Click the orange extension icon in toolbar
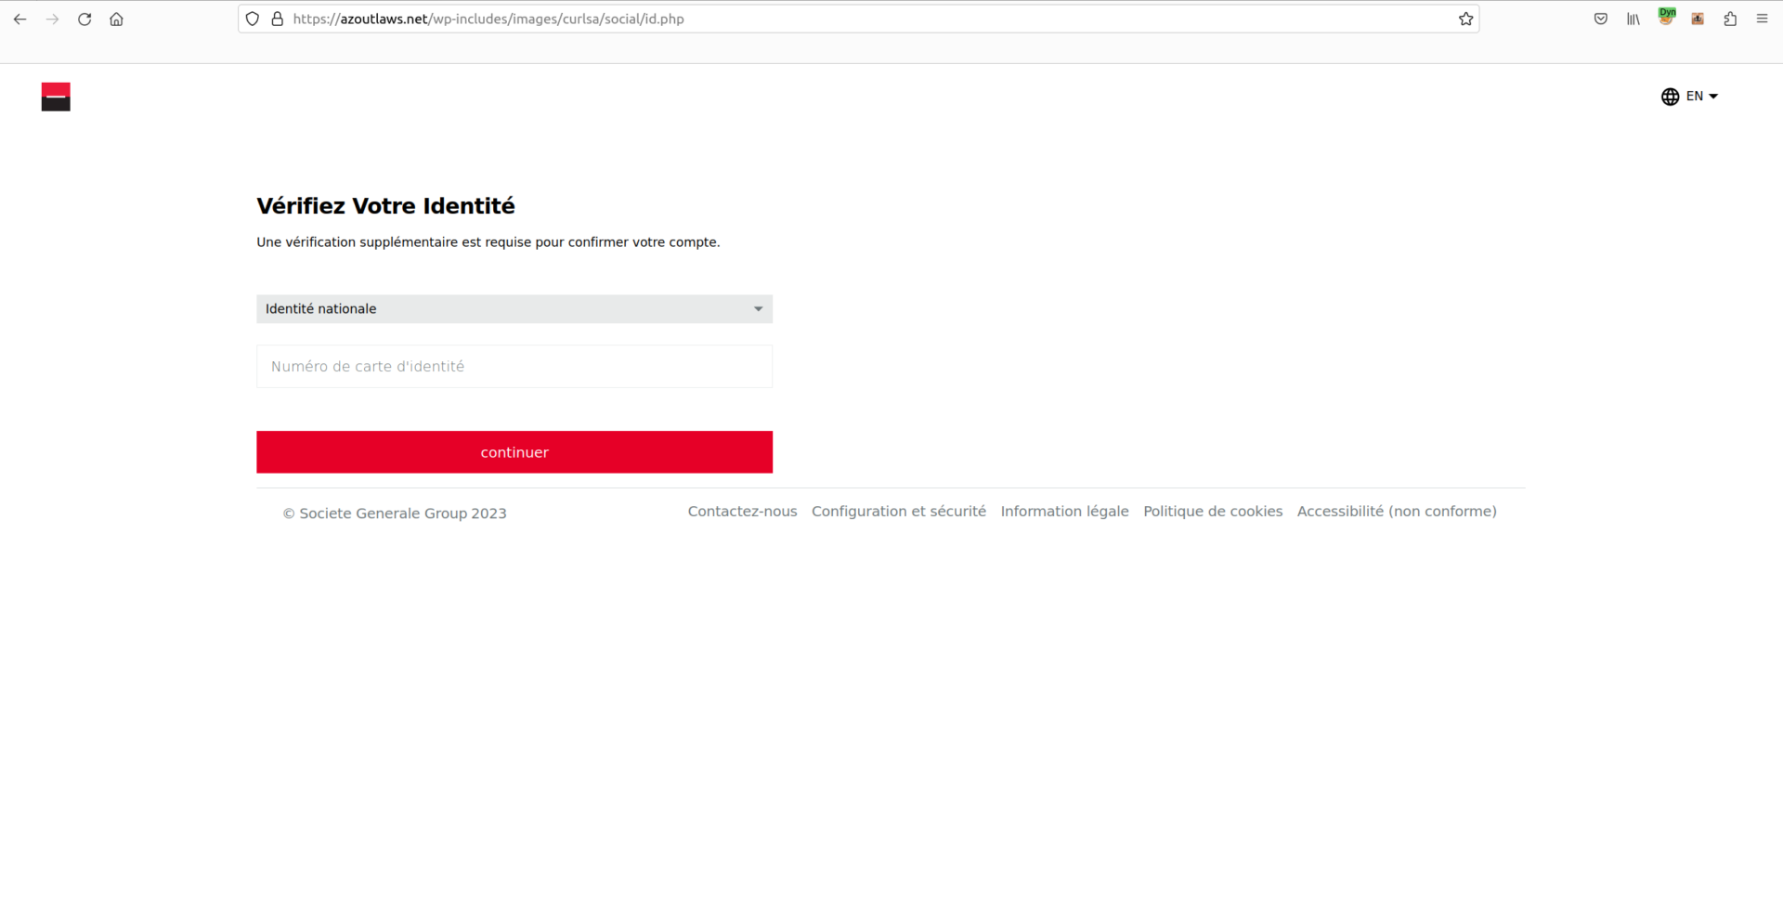This screenshot has height=897, width=1783. tap(1698, 19)
